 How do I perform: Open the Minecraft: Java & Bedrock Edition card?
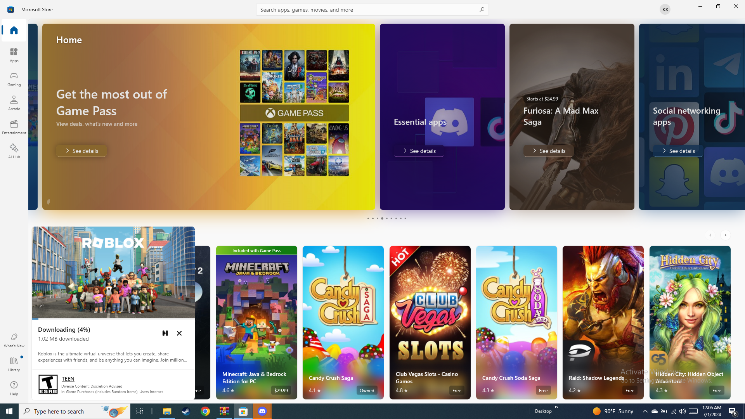(256, 322)
